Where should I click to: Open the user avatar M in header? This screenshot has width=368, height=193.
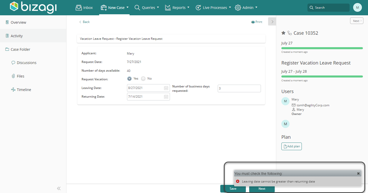point(358,7)
